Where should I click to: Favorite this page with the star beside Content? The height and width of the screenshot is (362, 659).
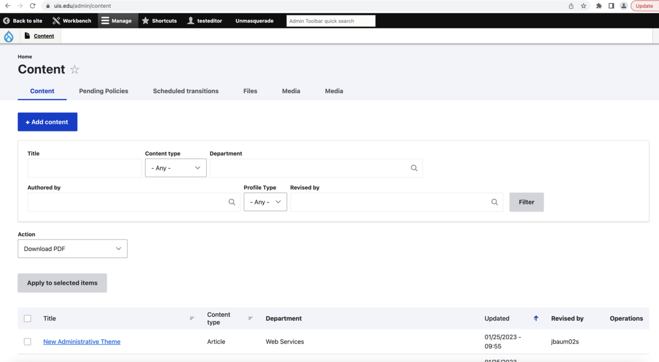point(75,70)
